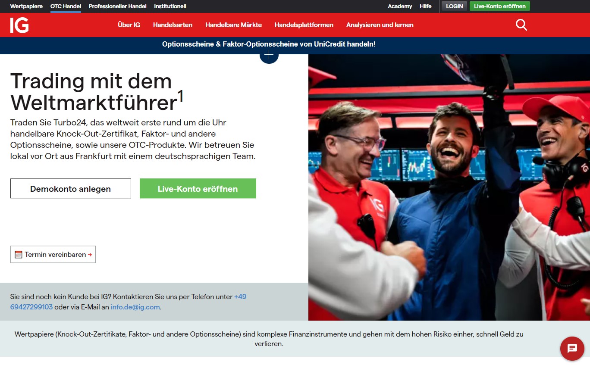The height and width of the screenshot is (365, 590).
Task: Open the search magnifier icon
Action: click(x=521, y=25)
